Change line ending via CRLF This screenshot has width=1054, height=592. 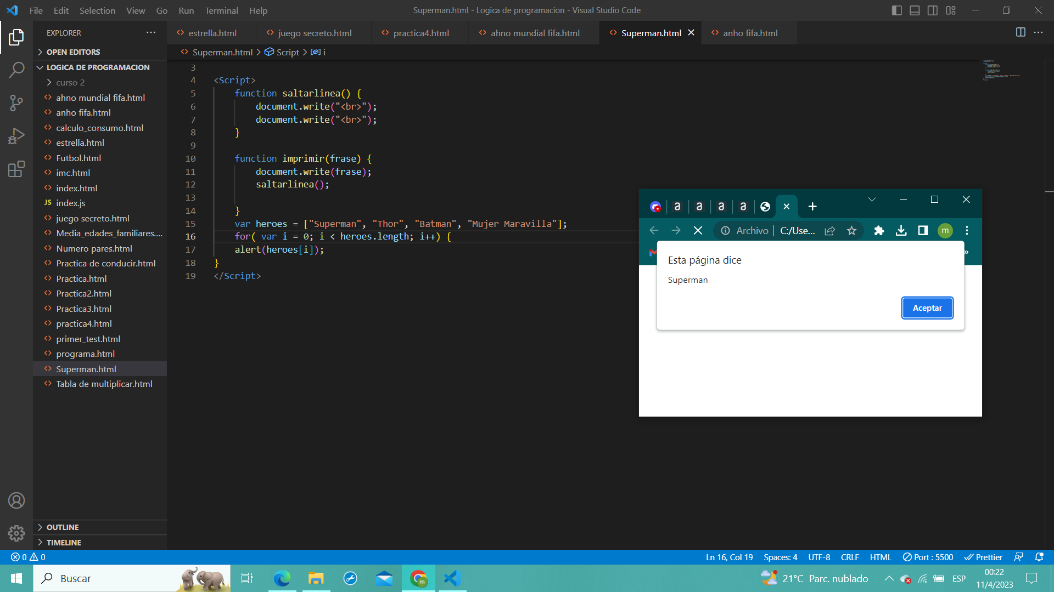pos(850,557)
